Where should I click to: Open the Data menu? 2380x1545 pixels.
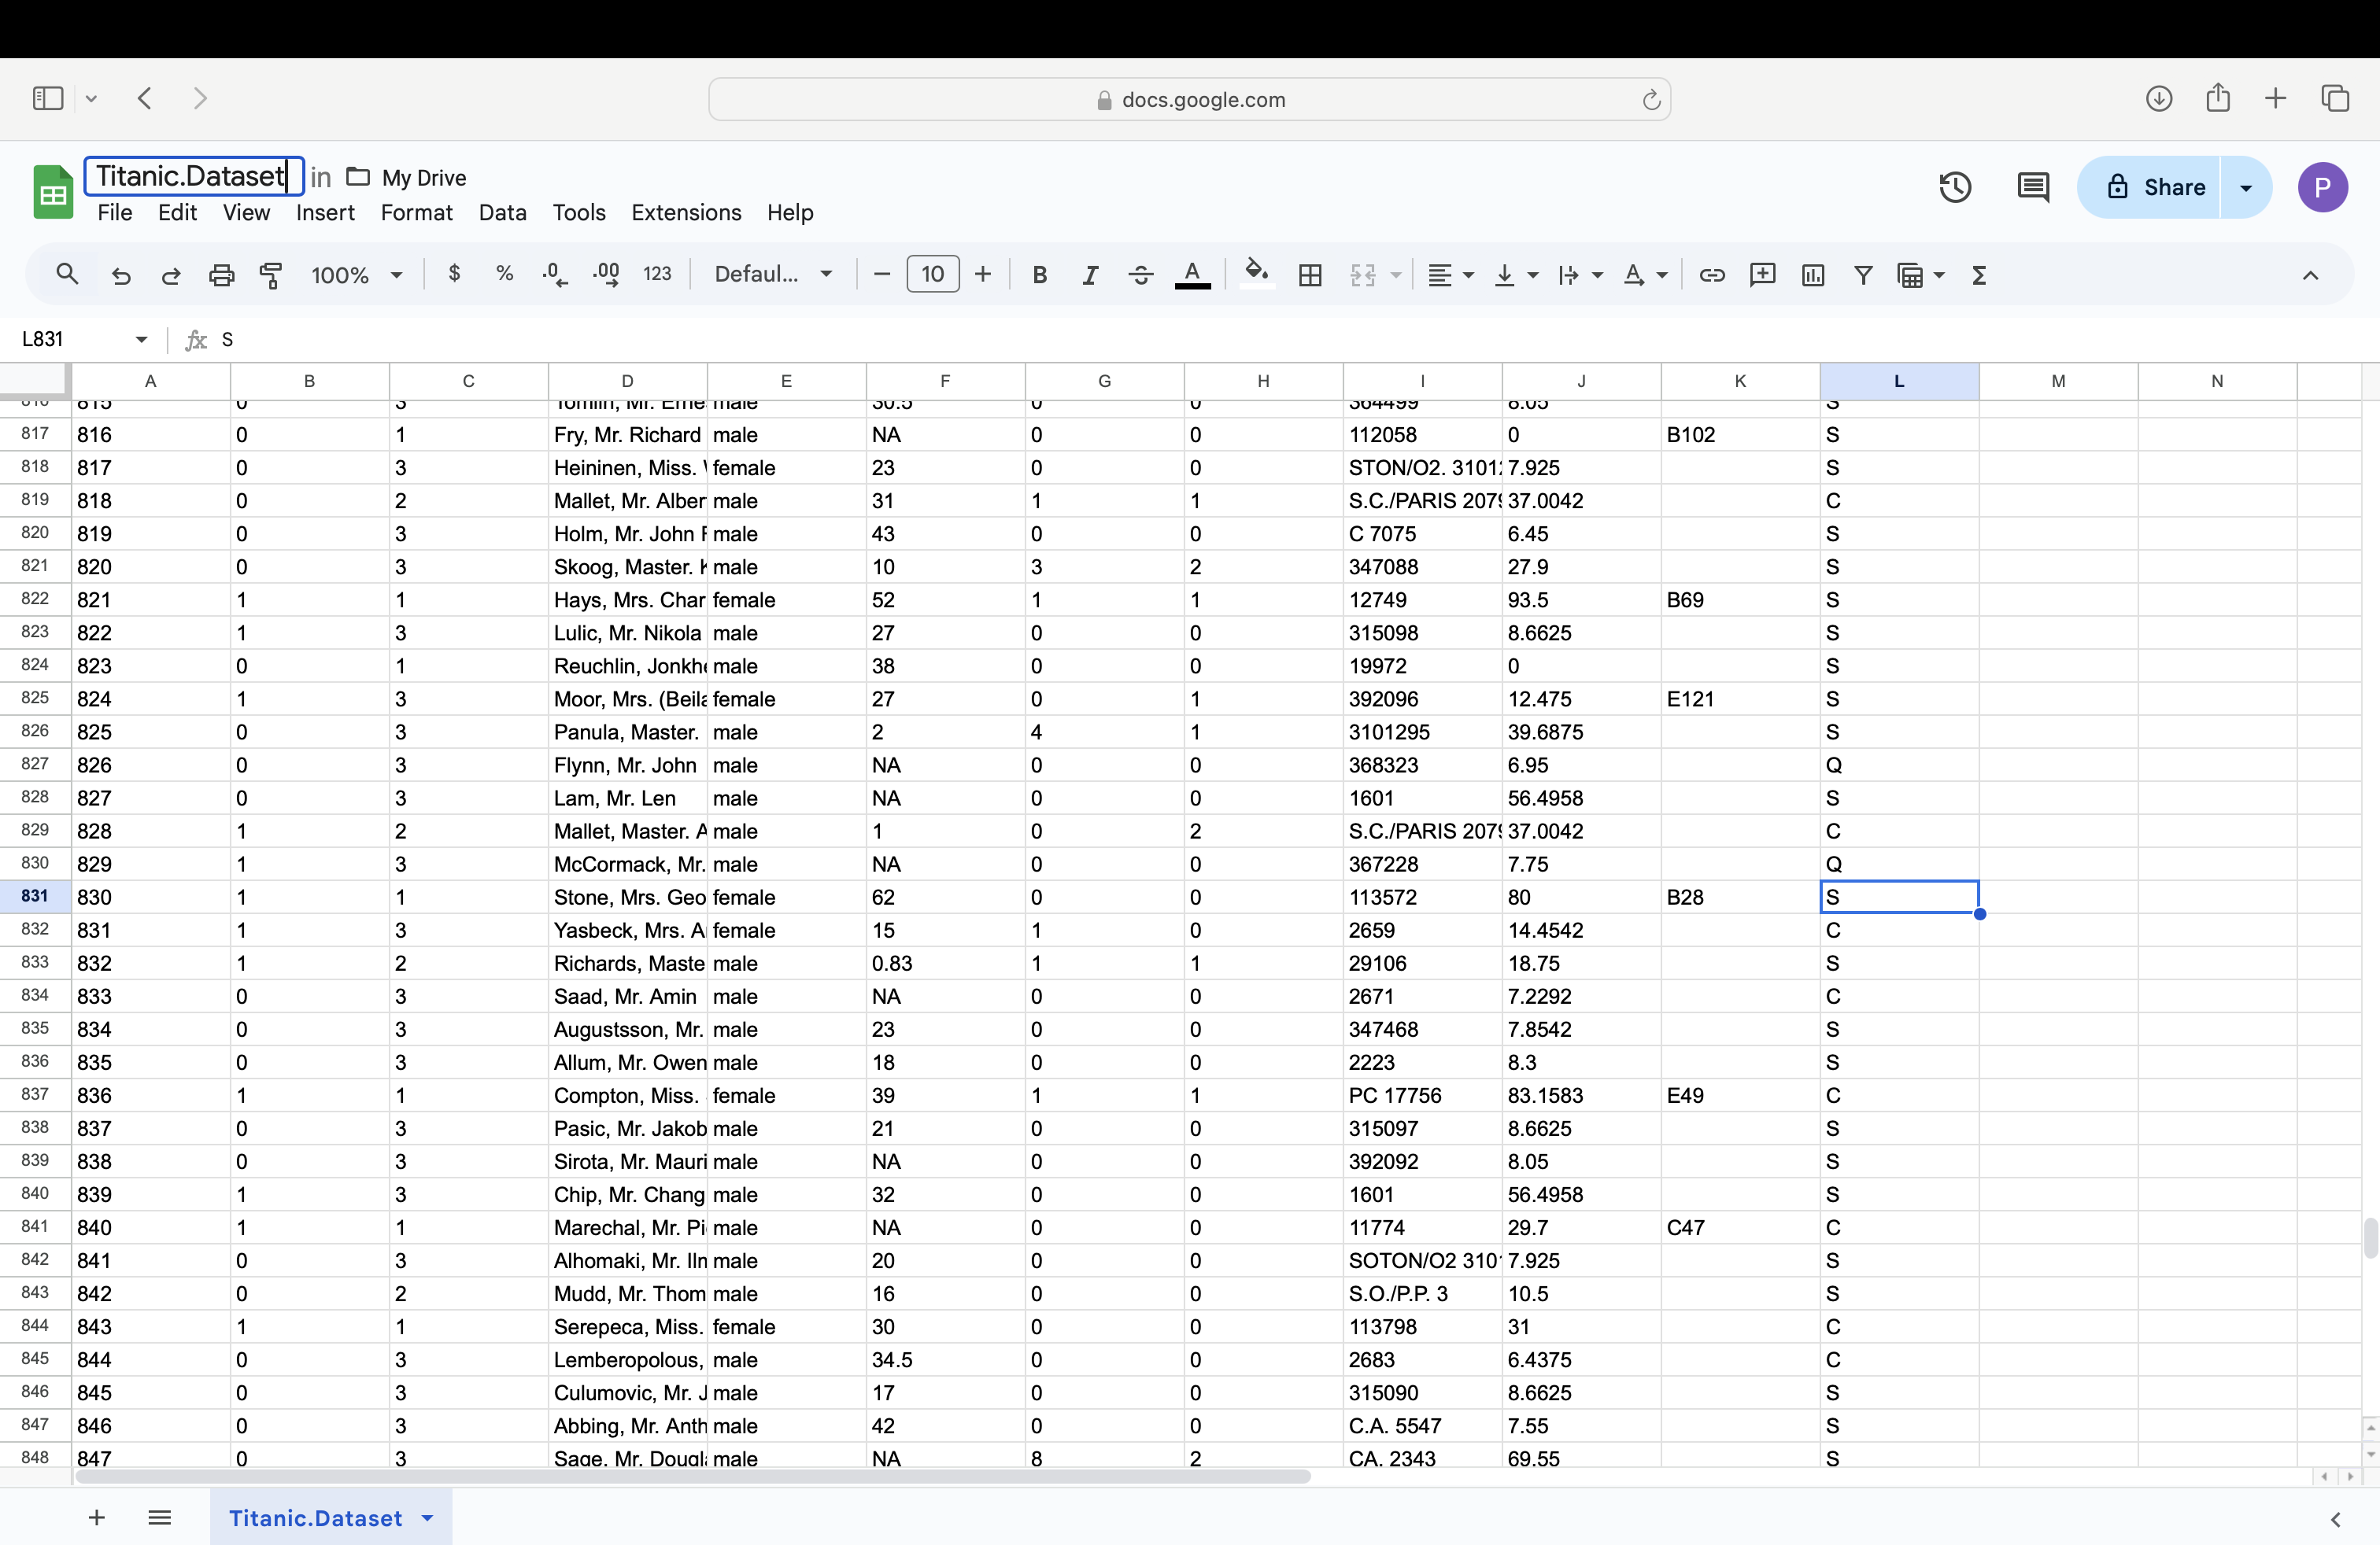502,212
